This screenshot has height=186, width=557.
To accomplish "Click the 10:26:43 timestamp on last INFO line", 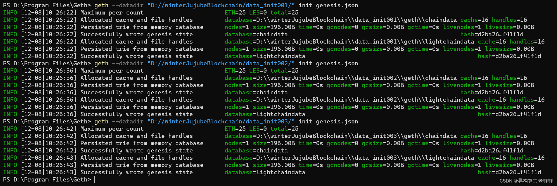I will pos(48,172).
